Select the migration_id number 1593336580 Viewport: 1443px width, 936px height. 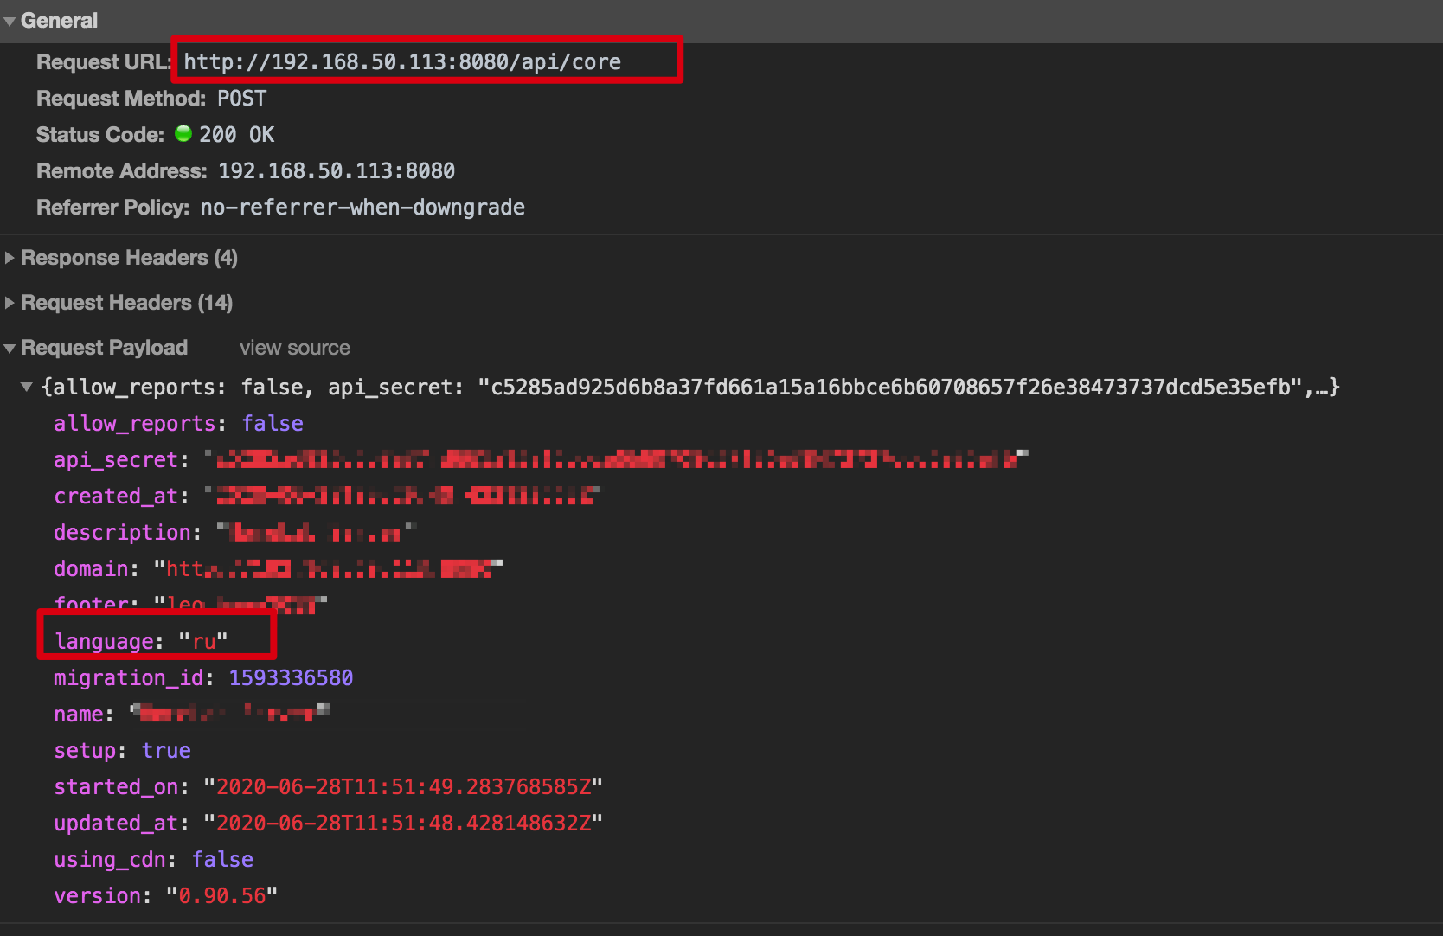(x=291, y=677)
